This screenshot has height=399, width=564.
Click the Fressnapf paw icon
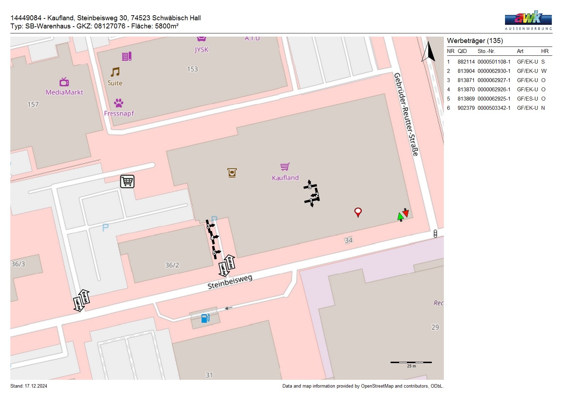[x=119, y=103]
